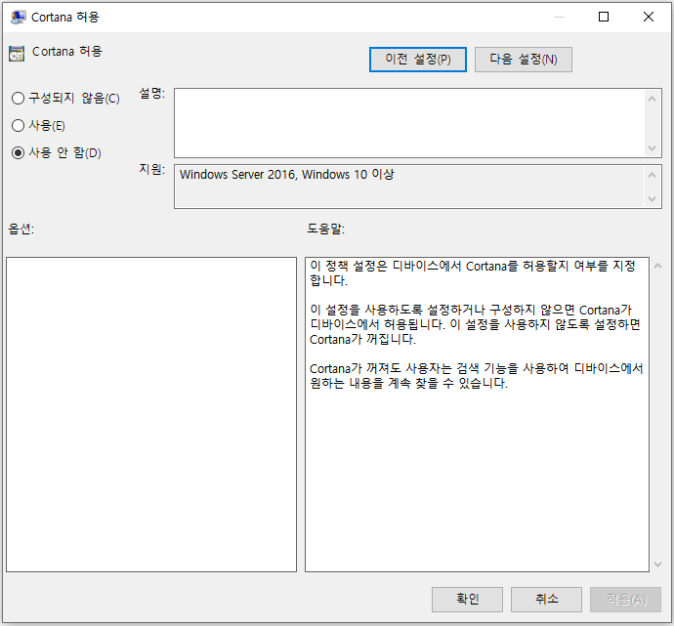Click the 옵션 label
Image resolution: width=674 pixels, height=626 pixels.
[x=21, y=229]
